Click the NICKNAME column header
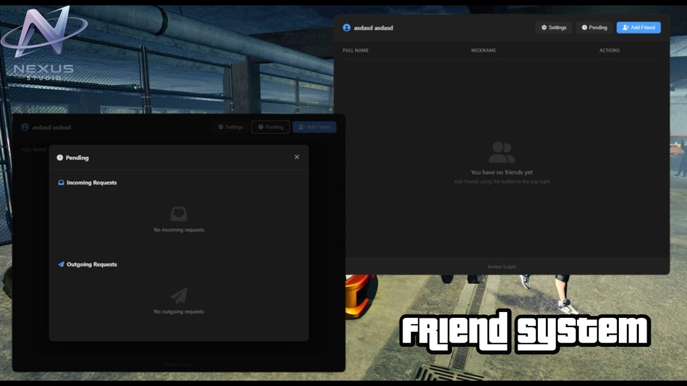 pos(484,50)
